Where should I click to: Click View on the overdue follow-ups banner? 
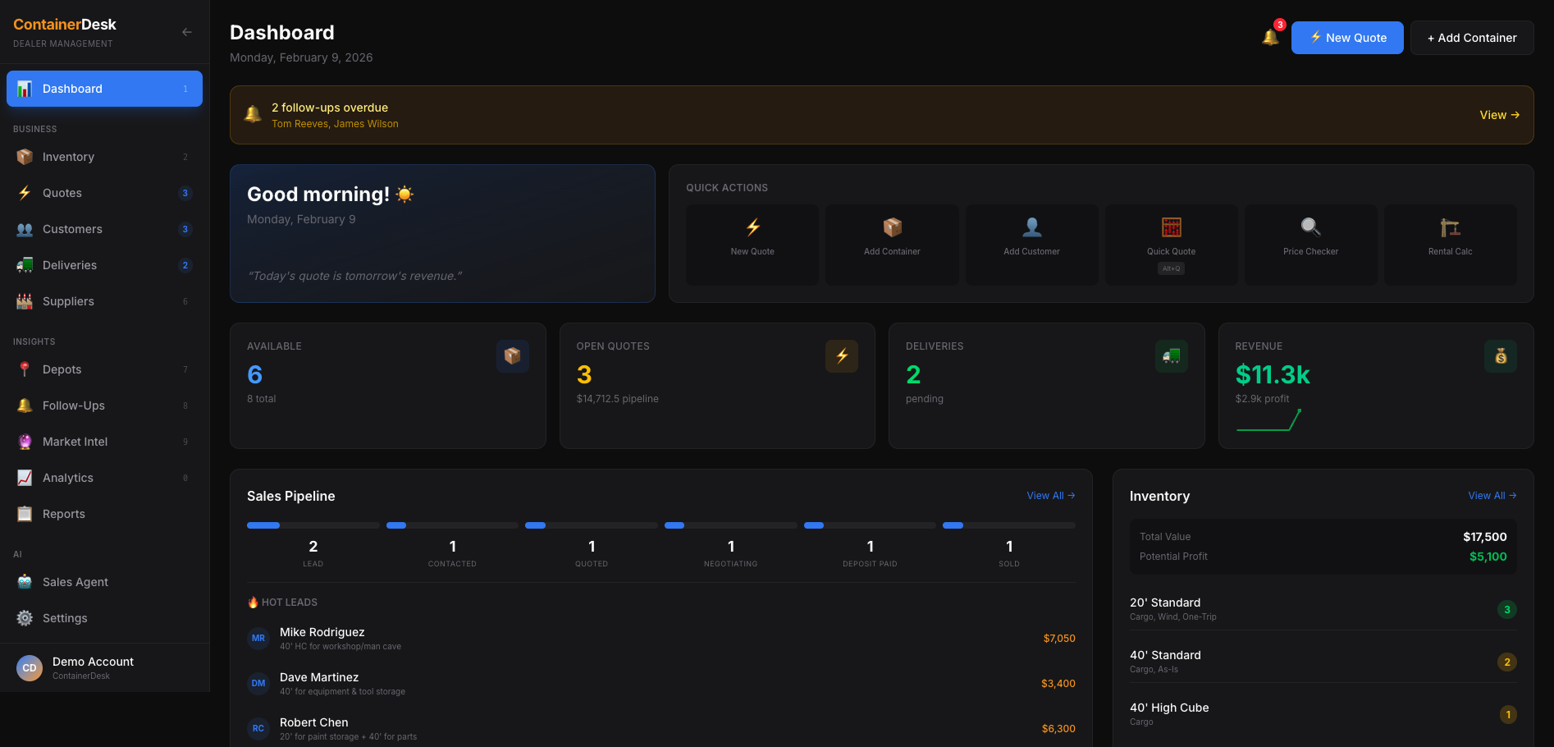coord(1499,114)
